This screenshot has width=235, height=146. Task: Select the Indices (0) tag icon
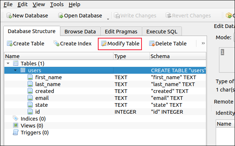[x=16, y=119]
